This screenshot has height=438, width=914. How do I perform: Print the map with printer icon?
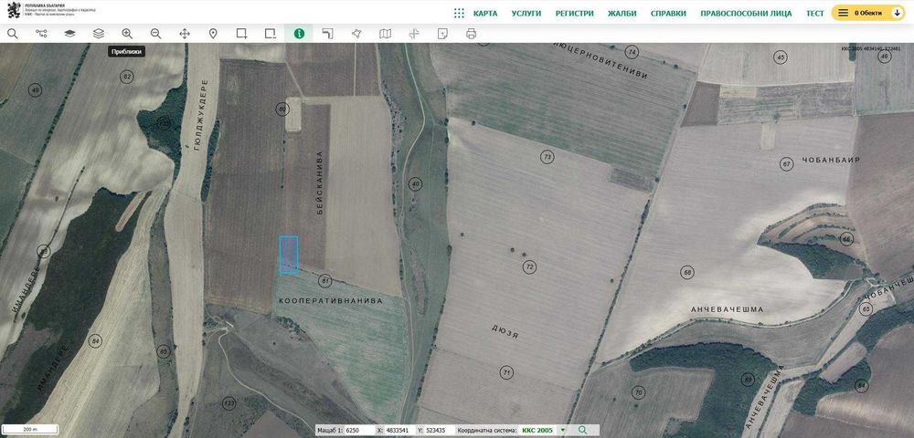pos(471,34)
